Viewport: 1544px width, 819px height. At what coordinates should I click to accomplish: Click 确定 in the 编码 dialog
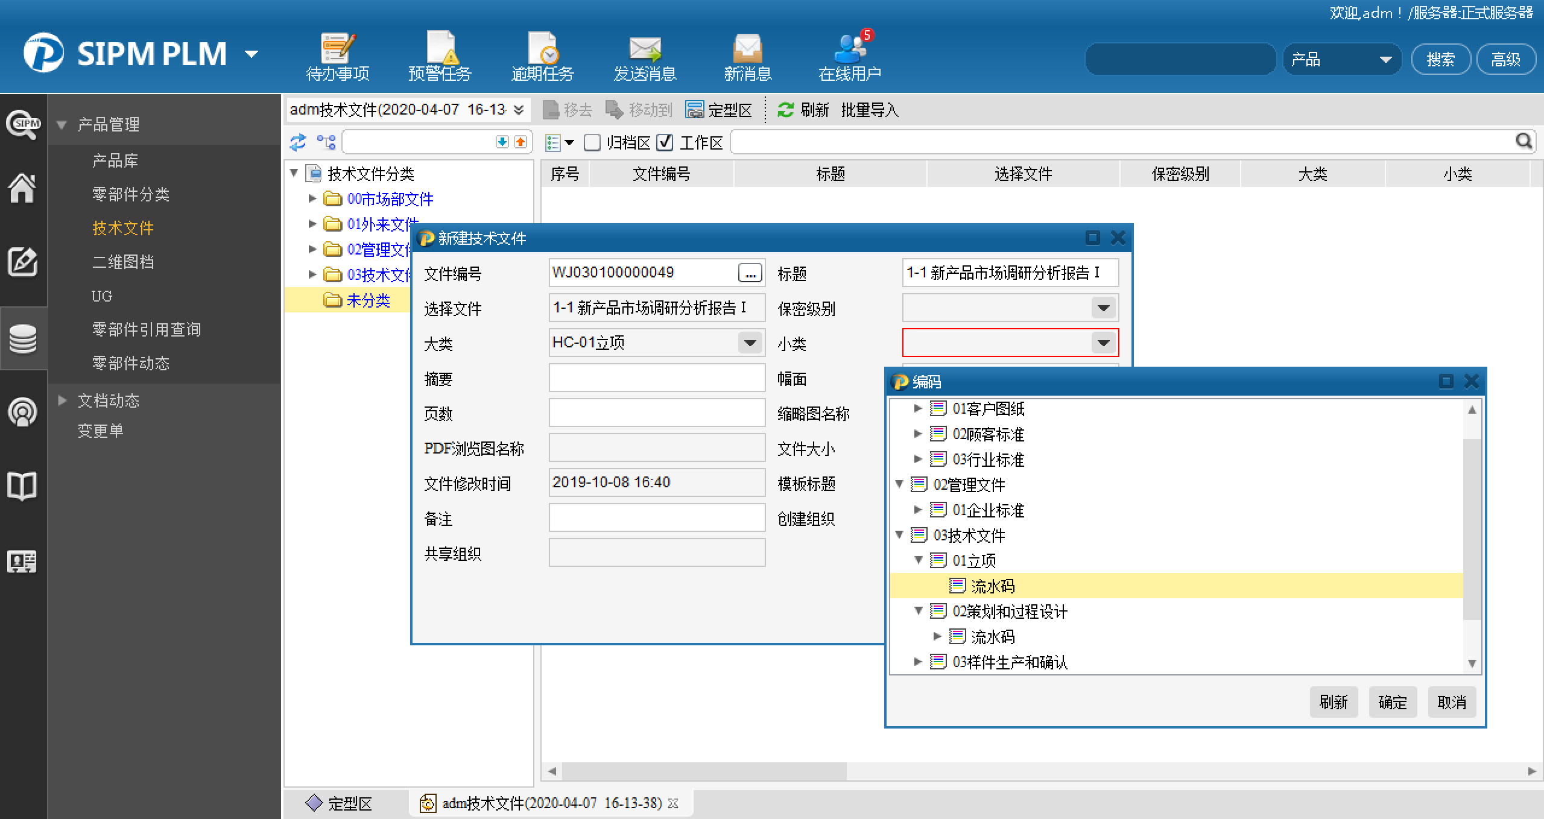pyautogui.click(x=1393, y=702)
